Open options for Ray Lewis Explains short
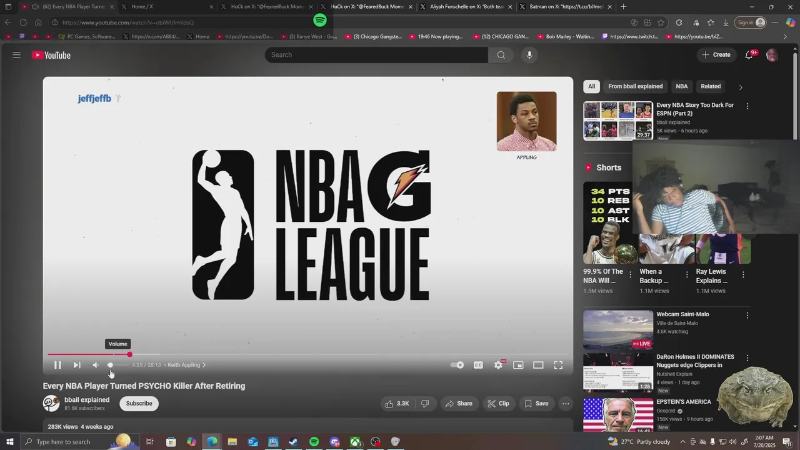Screen dimensions: 800x450 (x=743, y=274)
